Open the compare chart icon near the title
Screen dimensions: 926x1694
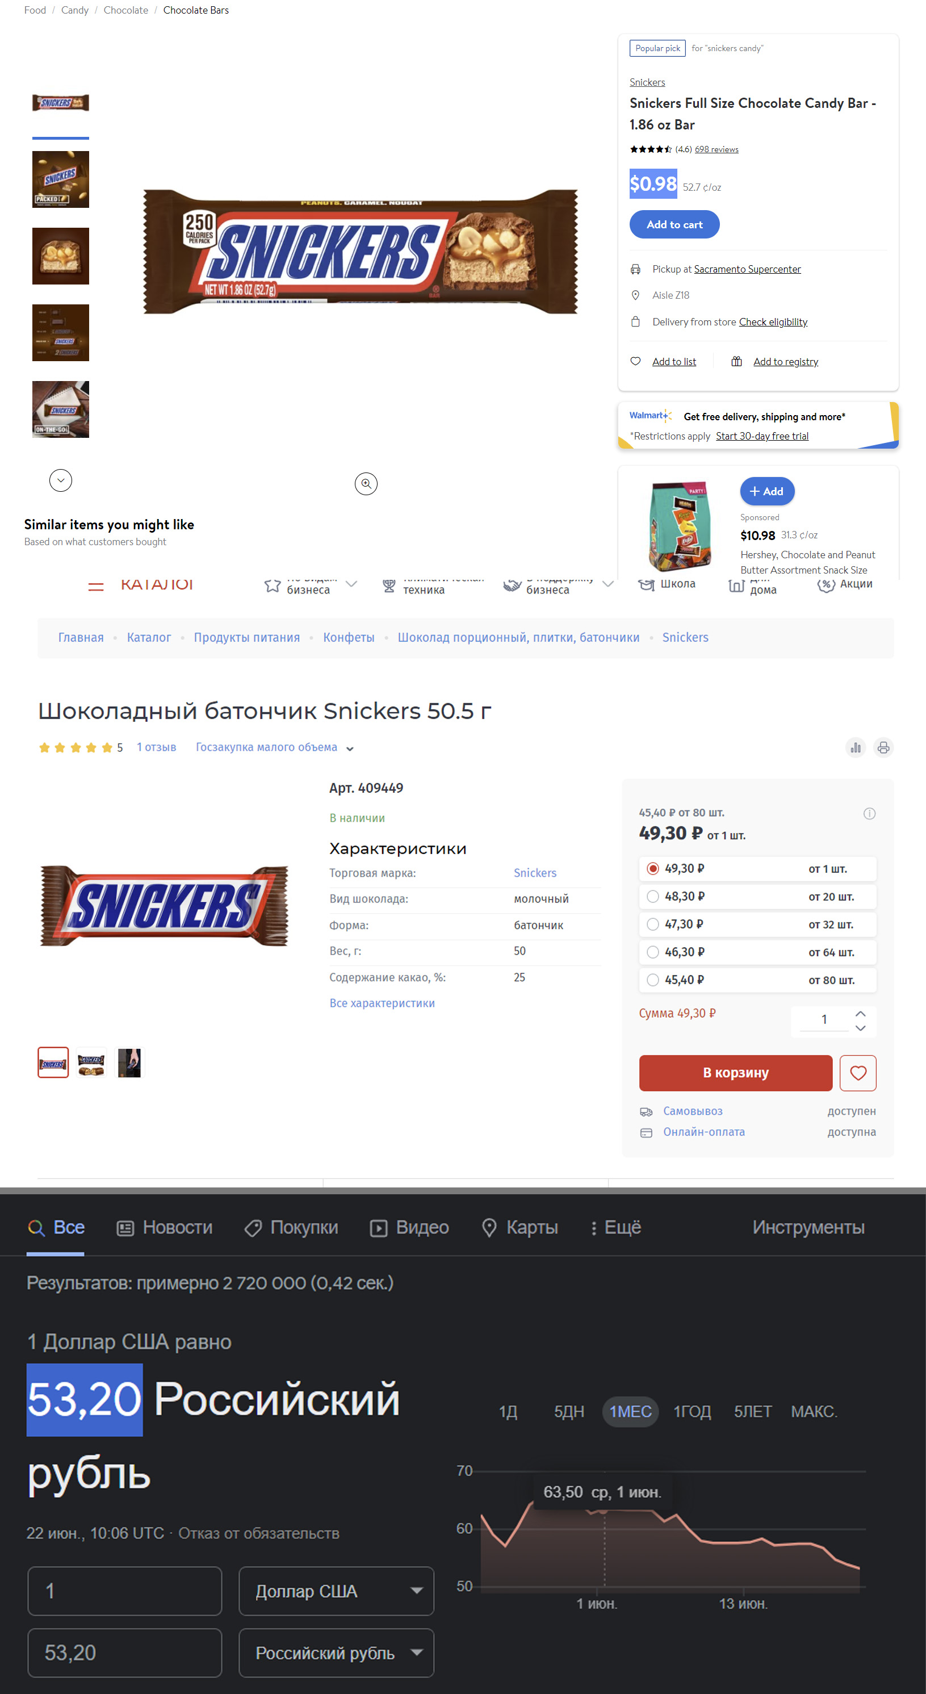pos(856,747)
